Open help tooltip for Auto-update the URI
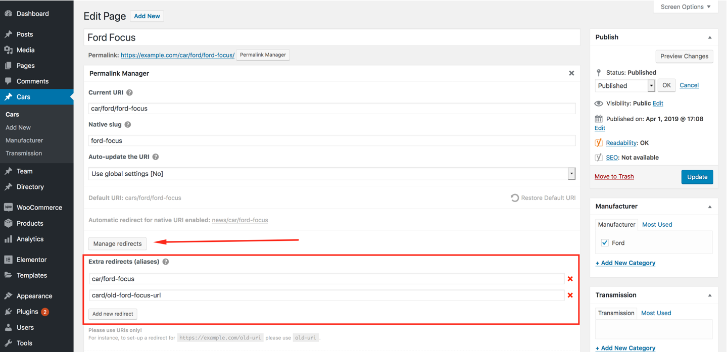727x352 pixels. coord(156,157)
